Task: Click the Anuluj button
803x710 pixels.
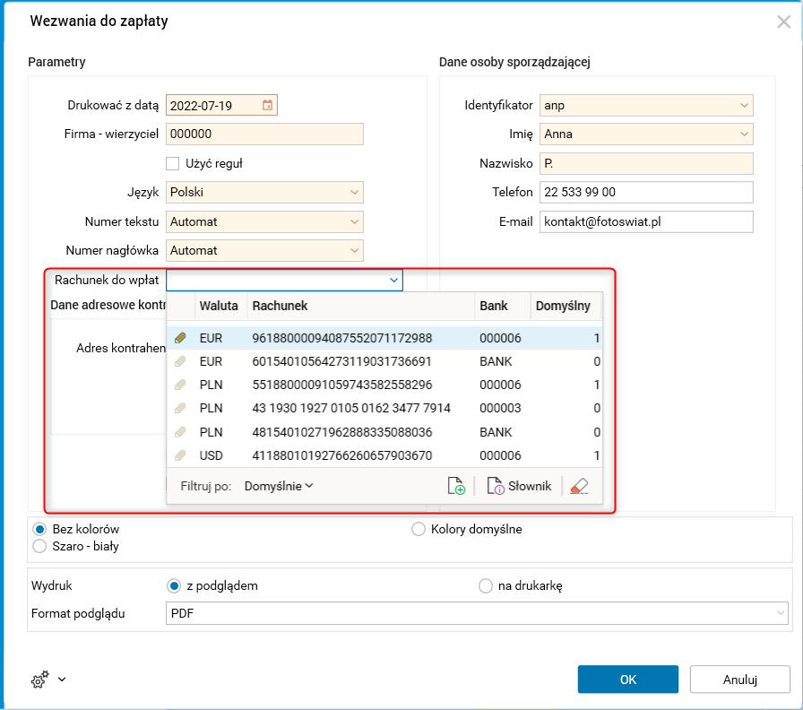Action: point(740,680)
